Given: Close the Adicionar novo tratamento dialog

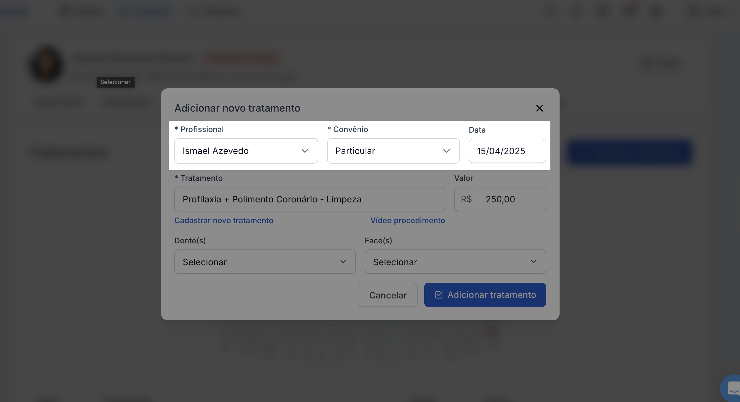Looking at the screenshot, I should pyautogui.click(x=539, y=108).
